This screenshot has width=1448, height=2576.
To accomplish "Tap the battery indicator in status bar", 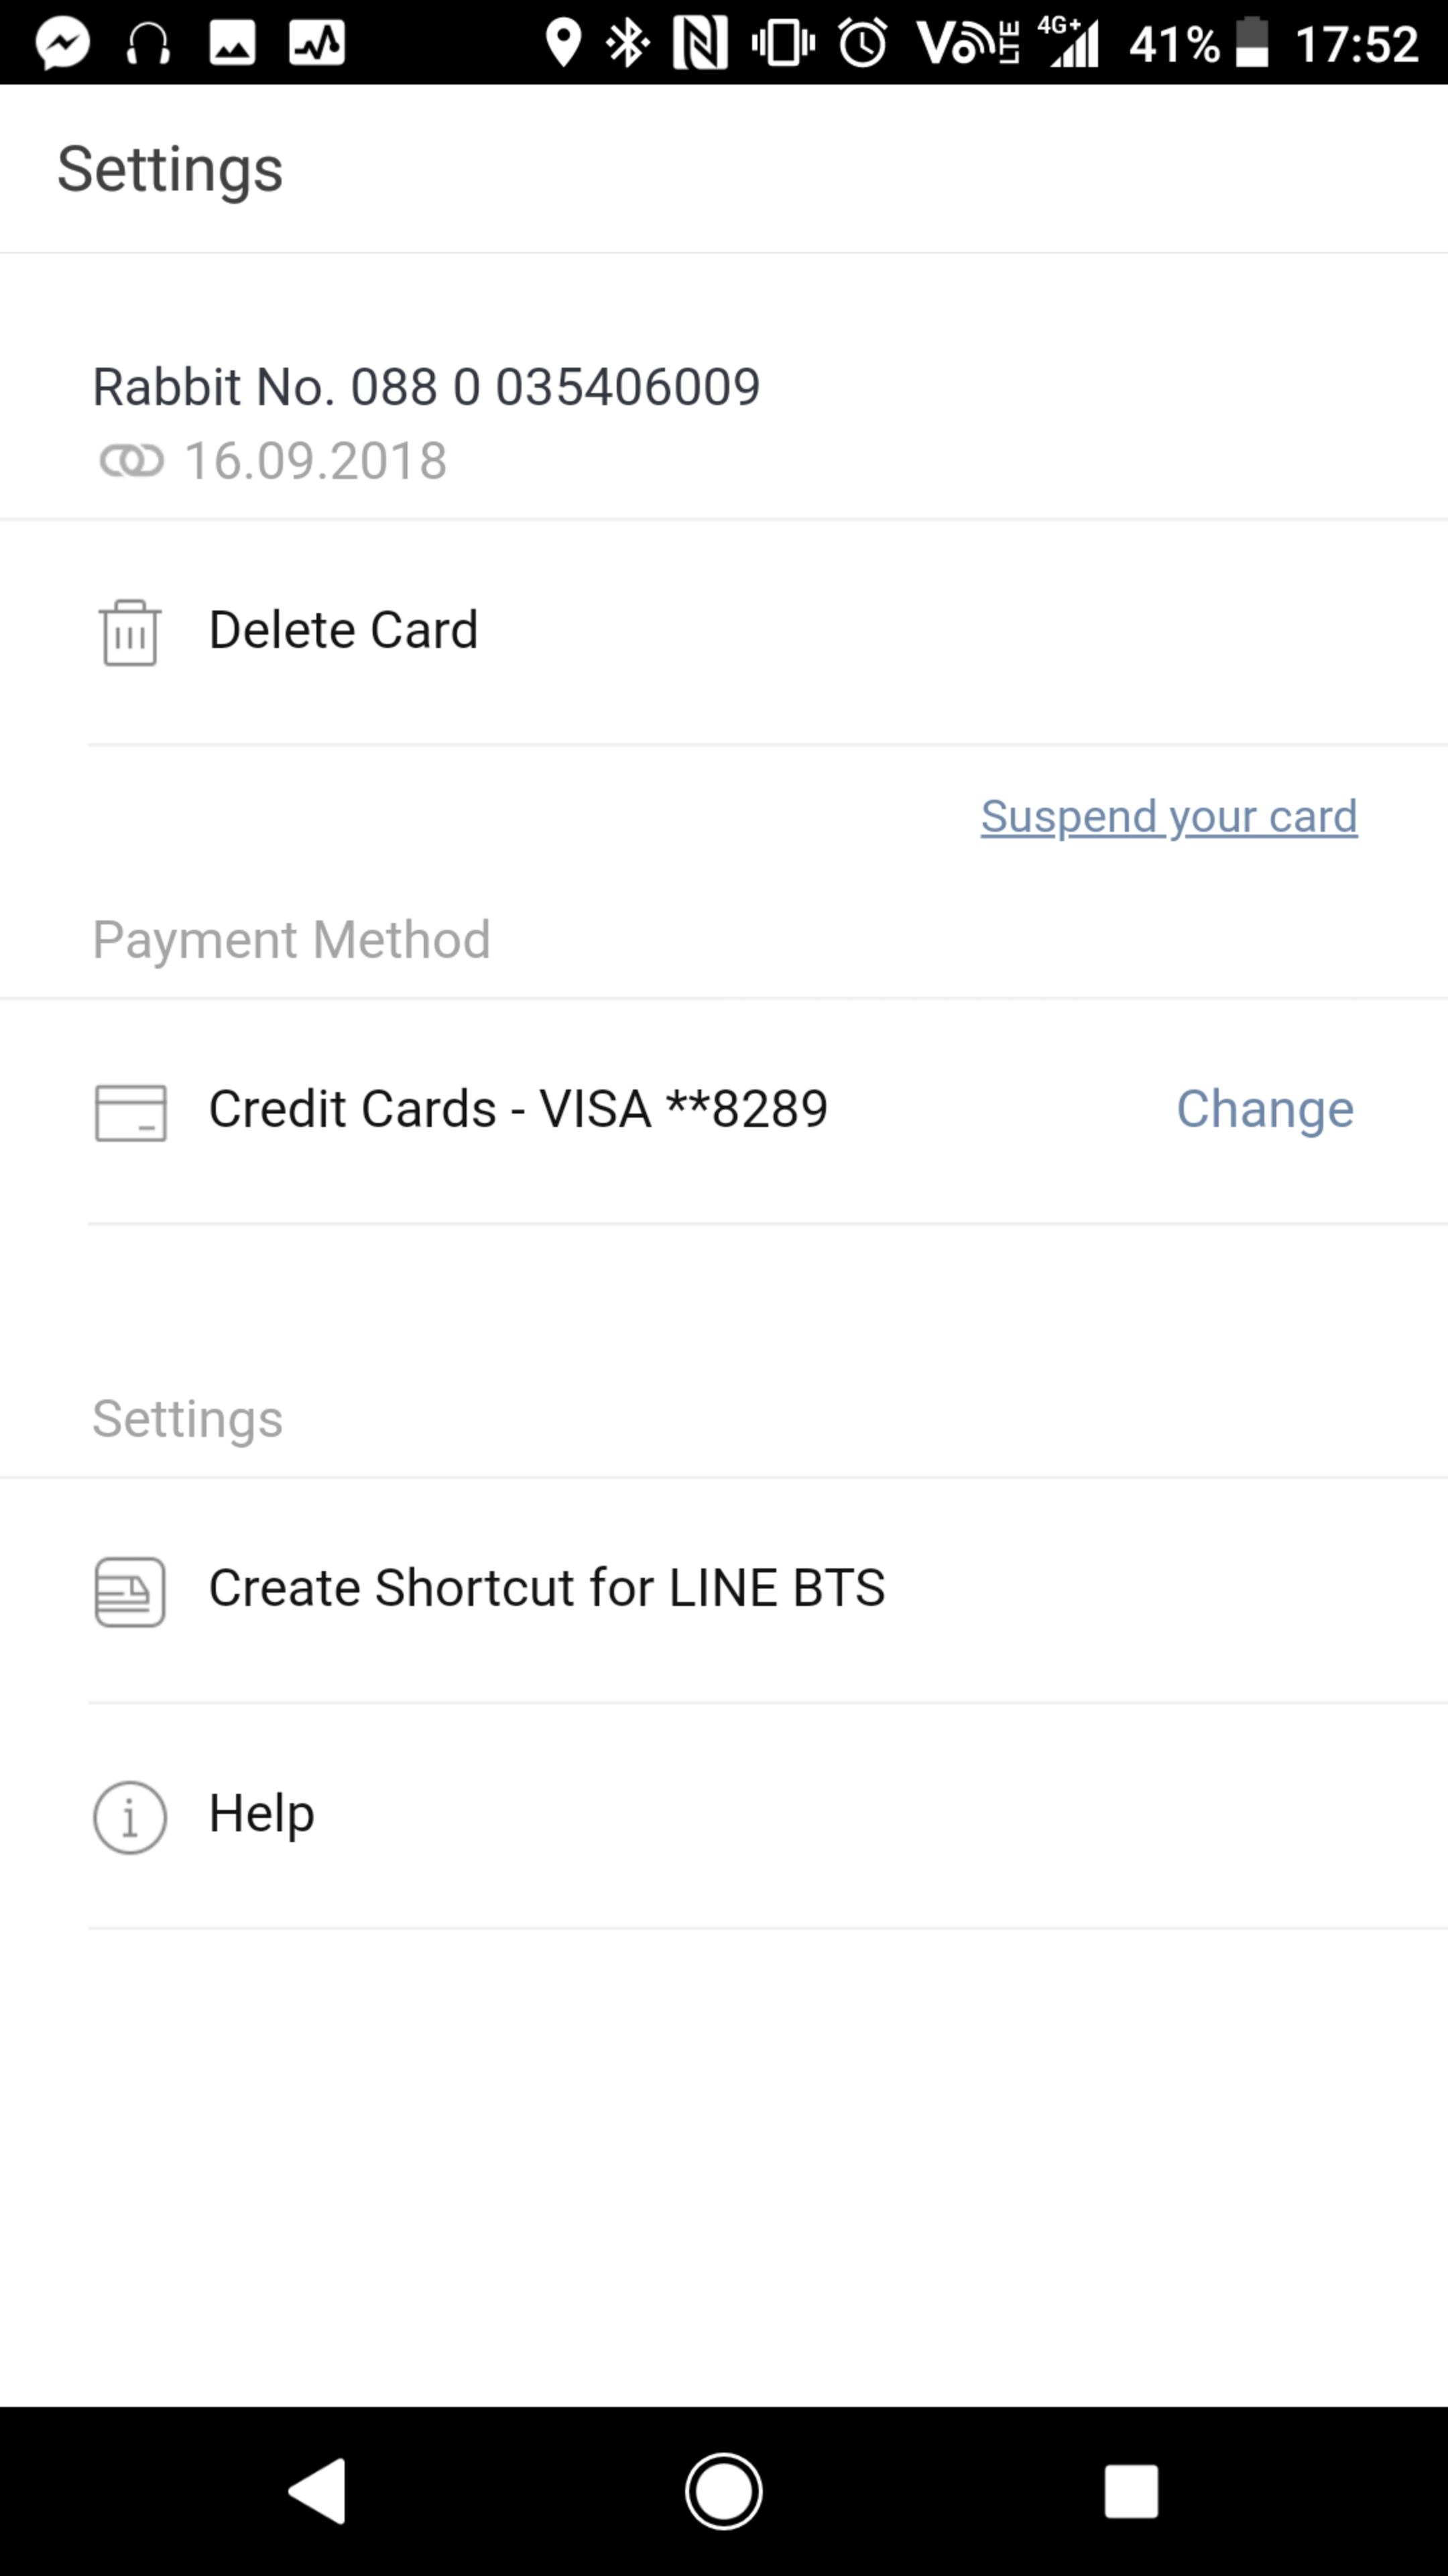I will 1252,44.
